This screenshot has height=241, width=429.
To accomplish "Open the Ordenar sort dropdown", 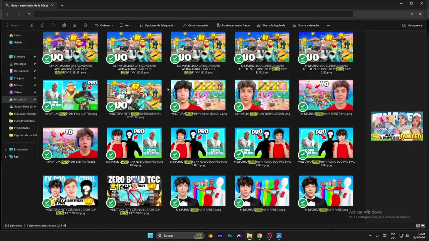I will (104, 25).
